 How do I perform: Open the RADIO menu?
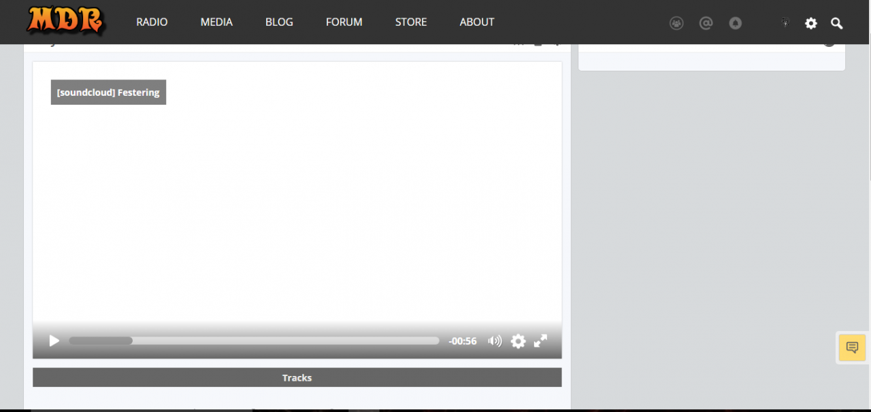[152, 22]
